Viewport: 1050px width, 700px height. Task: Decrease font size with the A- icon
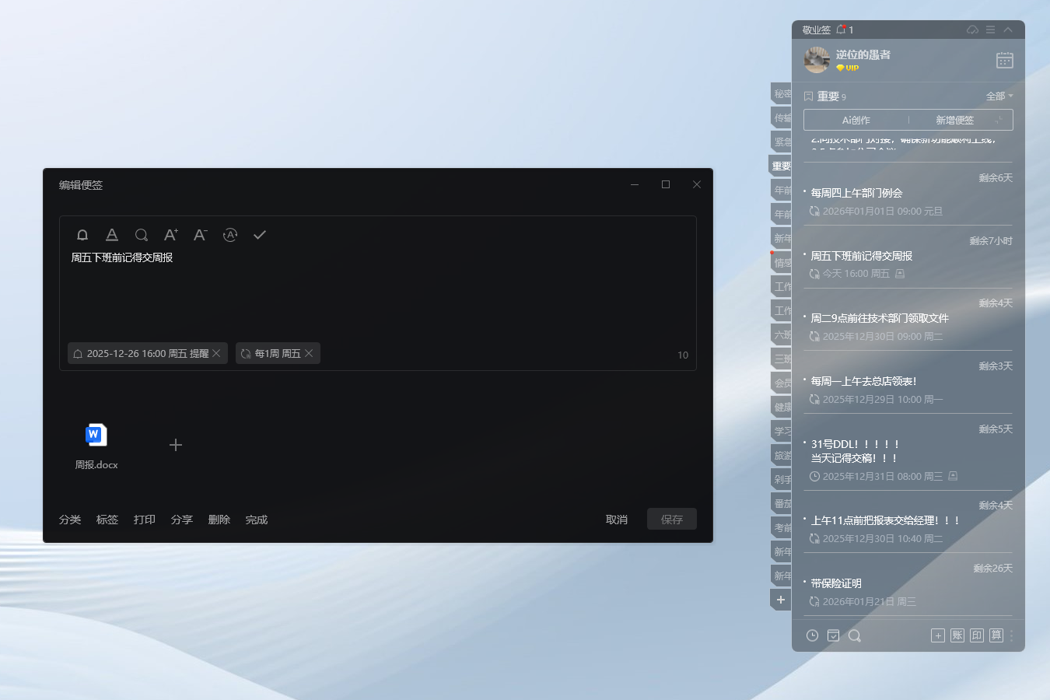coord(200,235)
